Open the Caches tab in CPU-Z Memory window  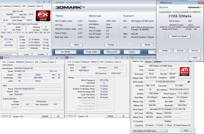(x=76, y=62)
